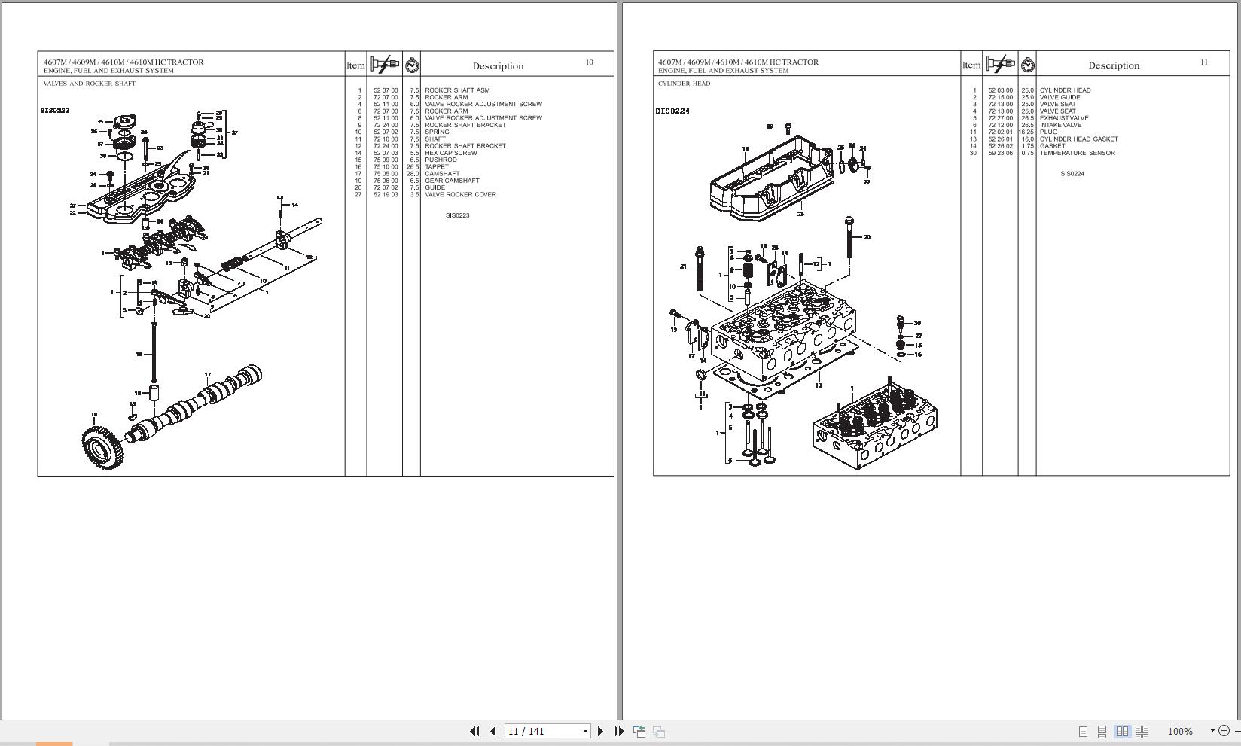Viewport: 1241px width, 746px height.
Task: Open the zoom level dropdown arrow
Action: (1212, 731)
